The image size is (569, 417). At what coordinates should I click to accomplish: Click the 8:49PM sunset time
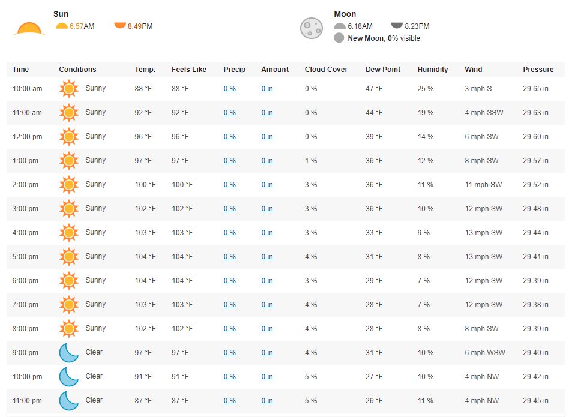(140, 26)
